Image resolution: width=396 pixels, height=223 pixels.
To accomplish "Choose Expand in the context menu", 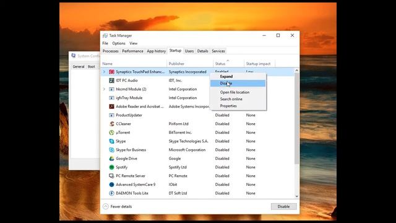I will tap(226, 76).
